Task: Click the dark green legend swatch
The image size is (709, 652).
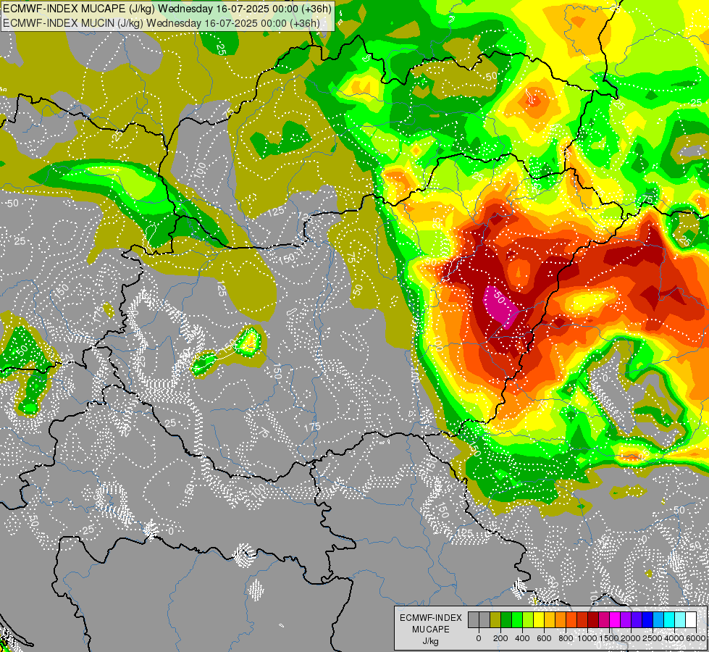Action: [506, 620]
